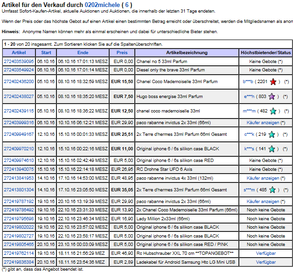This screenshot has width=293, height=273.
Task: Click the purple star next to e***h
Action: click(272, 97)
